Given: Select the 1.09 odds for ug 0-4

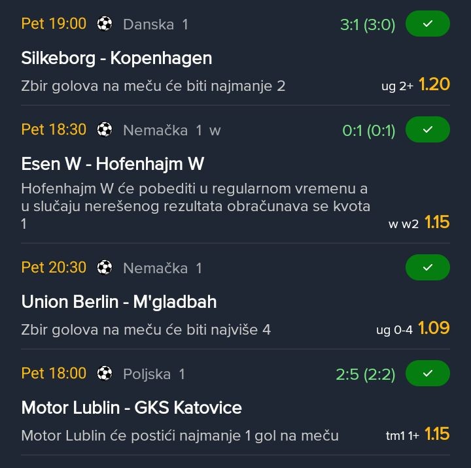Looking at the screenshot, I should pyautogui.click(x=434, y=328).
